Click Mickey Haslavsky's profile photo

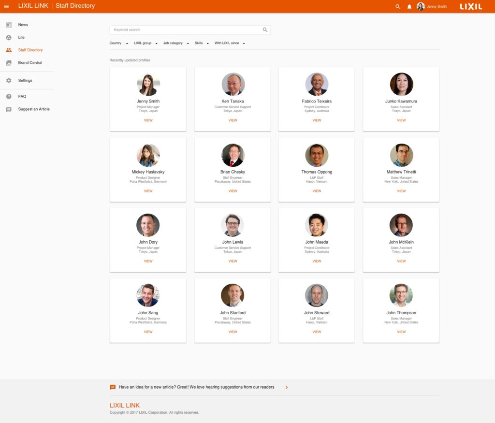pyautogui.click(x=148, y=155)
